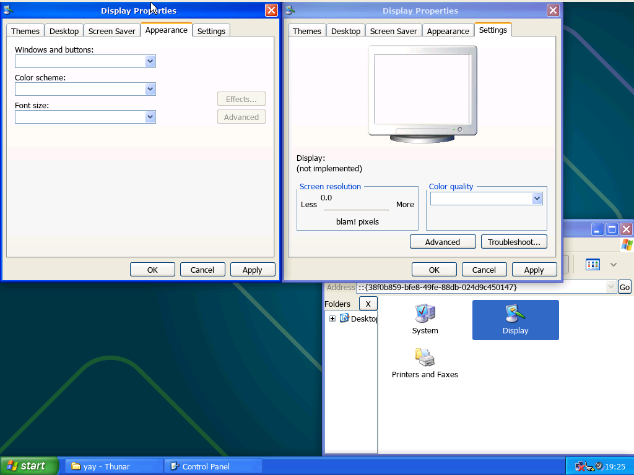Open the Start menu
The image size is (634, 475).
29,466
